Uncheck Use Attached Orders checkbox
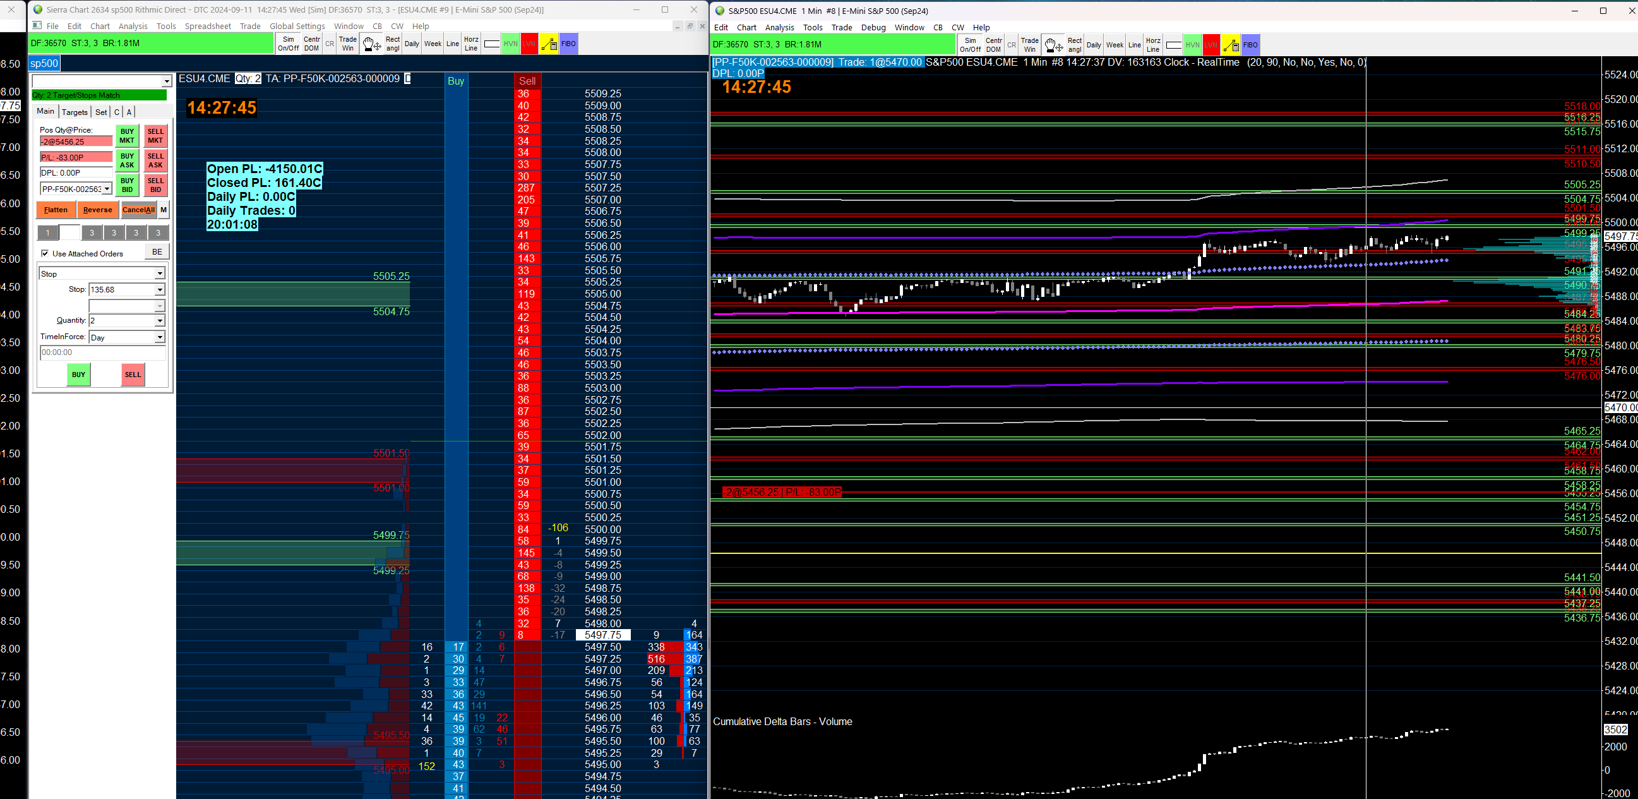 coord(45,253)
